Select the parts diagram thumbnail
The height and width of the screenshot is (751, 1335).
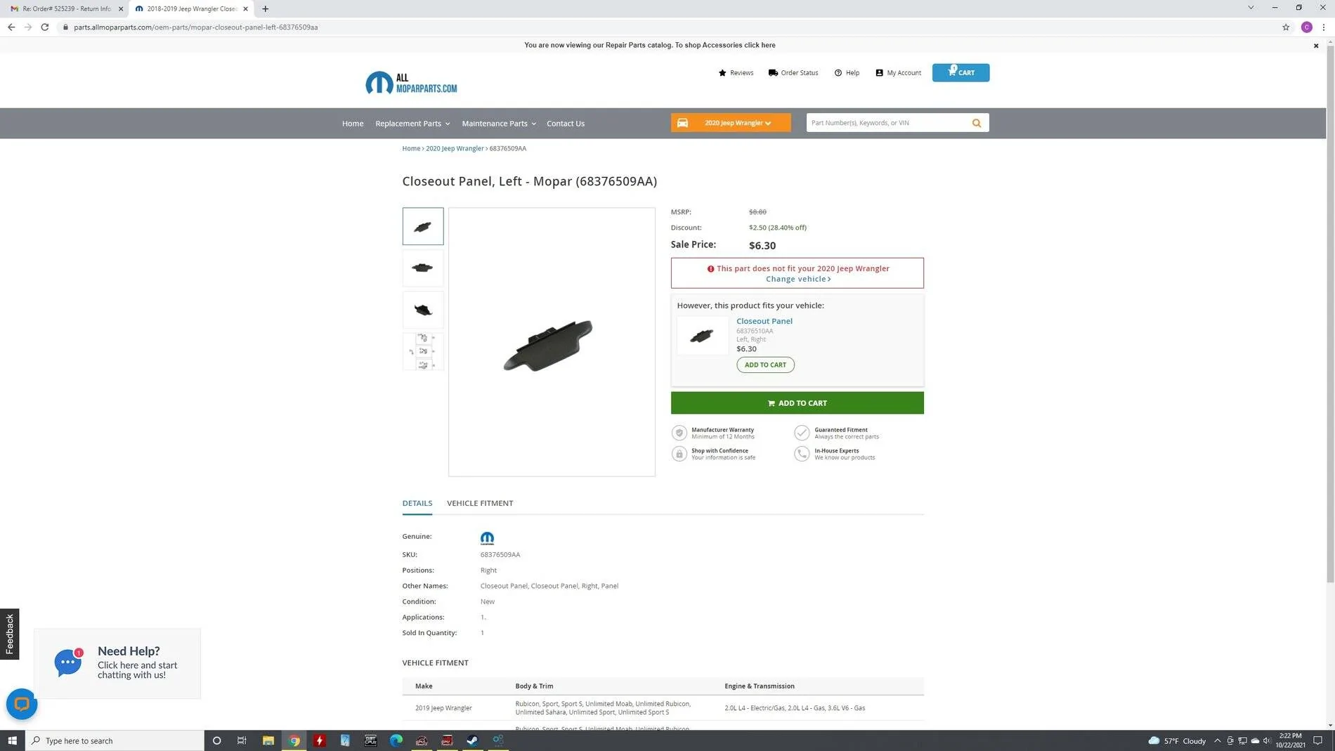click(423, 351)
